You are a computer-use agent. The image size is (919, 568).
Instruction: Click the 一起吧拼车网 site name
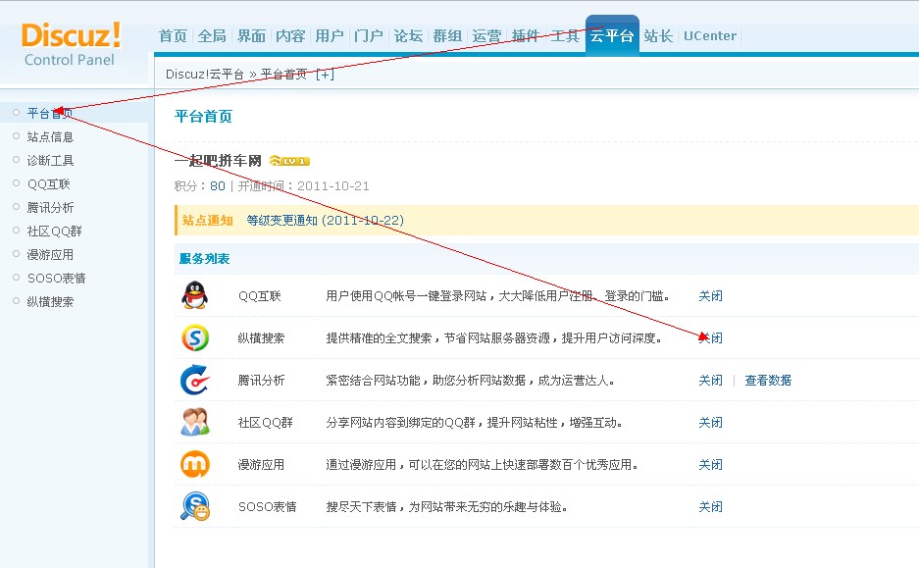218,161
